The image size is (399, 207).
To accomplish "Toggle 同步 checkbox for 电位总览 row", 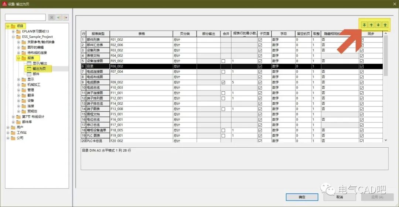I will coord(362,120).
